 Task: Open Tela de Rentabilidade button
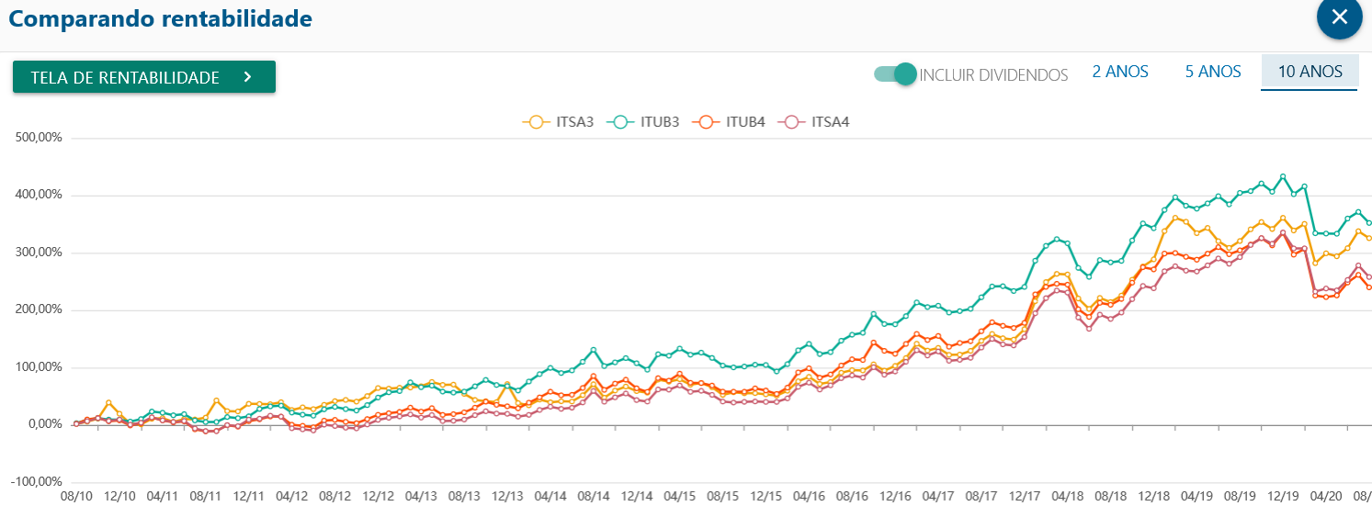click(x=144, y=77)
